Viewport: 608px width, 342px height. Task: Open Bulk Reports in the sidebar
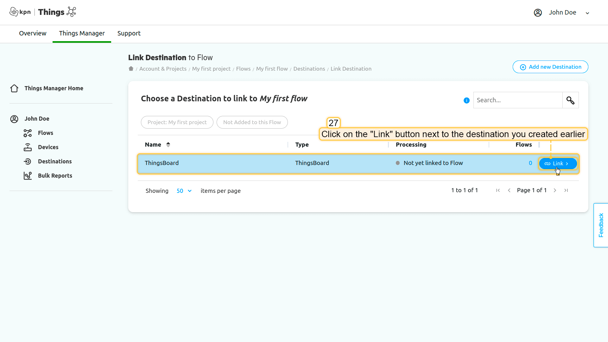tap(55, 176)
